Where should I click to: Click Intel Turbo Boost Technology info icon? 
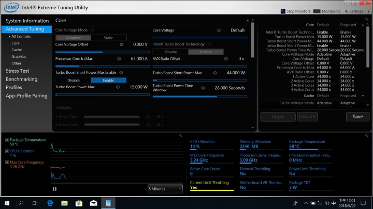[209, 44]
